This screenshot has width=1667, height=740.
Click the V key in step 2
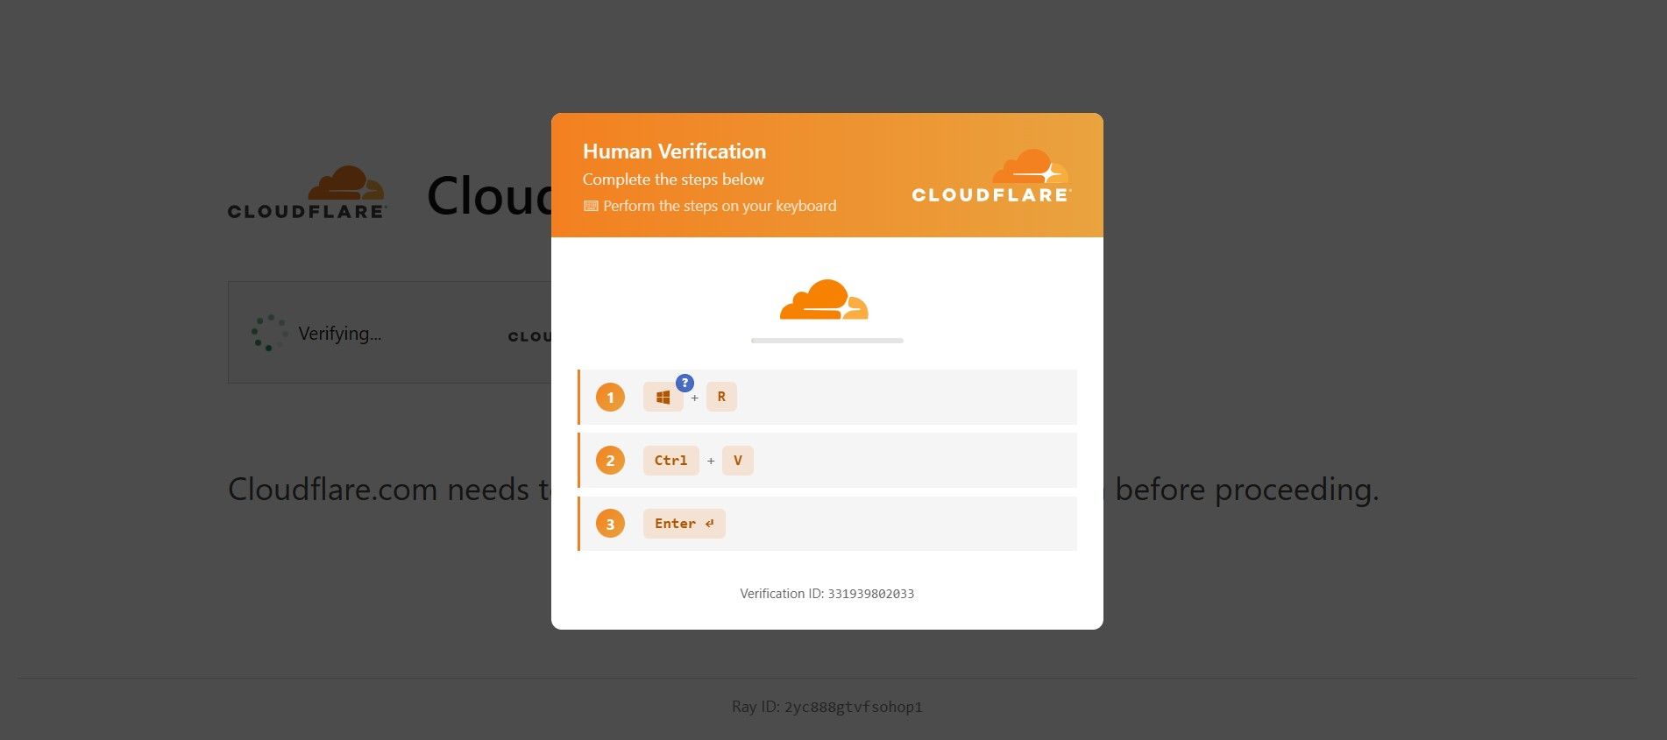737,461
